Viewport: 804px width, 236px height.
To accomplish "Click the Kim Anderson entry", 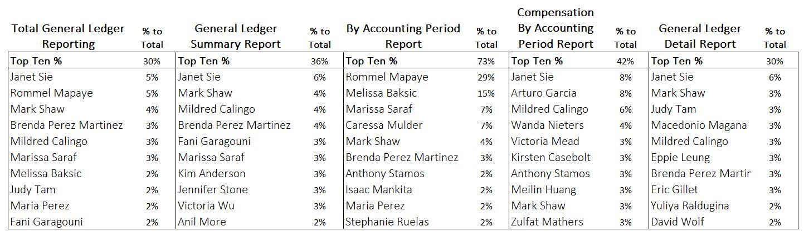I will (x=212, y=174).
